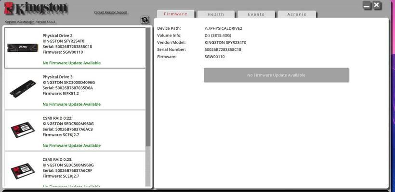
Task: Click the Physical Drive 2: title
Action: pos(58,36)
